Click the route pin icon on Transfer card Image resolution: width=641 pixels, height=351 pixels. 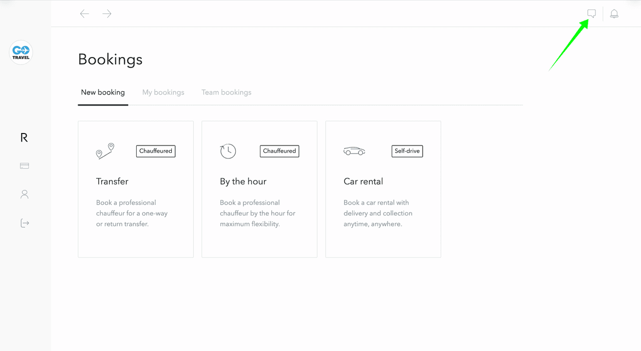click(105, 151)
